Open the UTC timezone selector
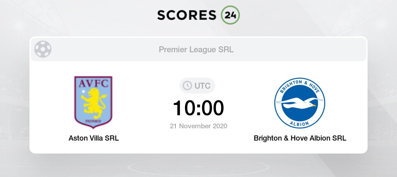 coord(197,86)
